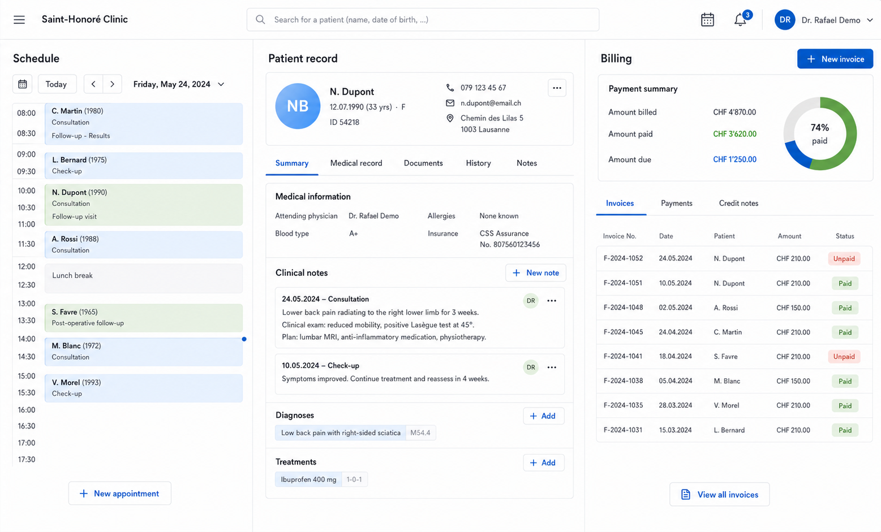Viewport: 881px width, 532px height.
Task: Click the Today button
Action: pos(56,84)
